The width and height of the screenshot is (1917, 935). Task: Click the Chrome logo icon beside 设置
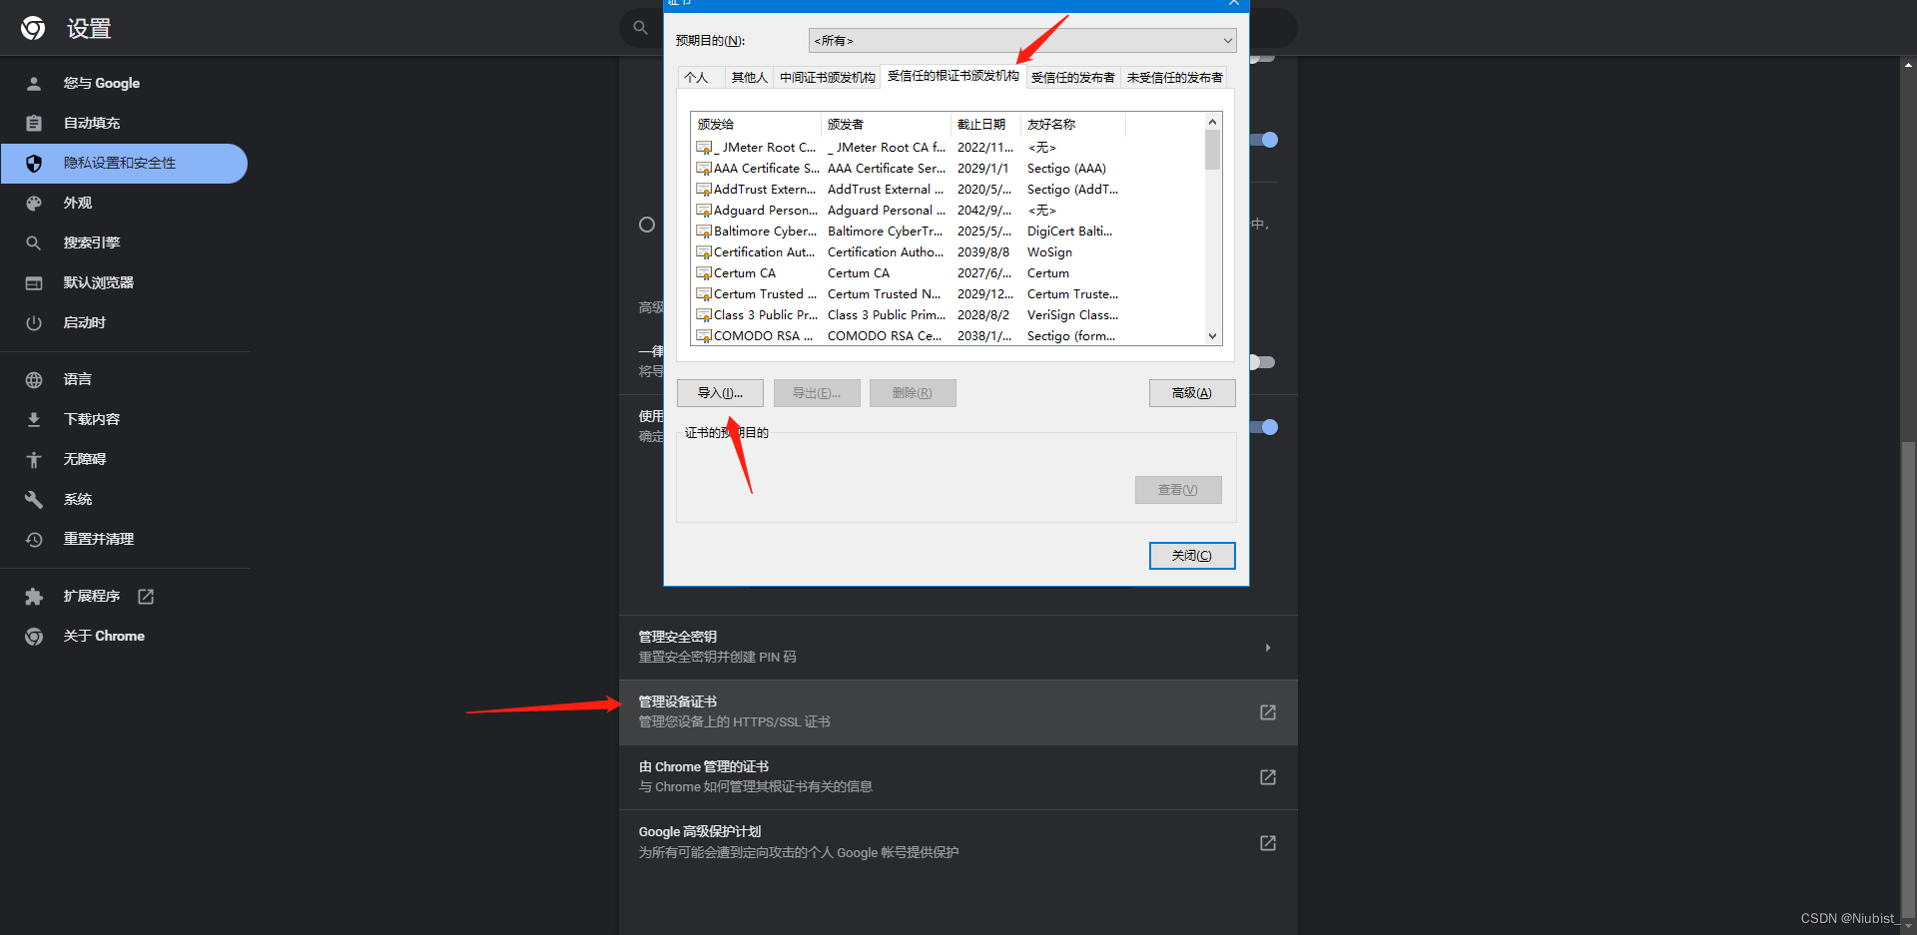[33, 28]
